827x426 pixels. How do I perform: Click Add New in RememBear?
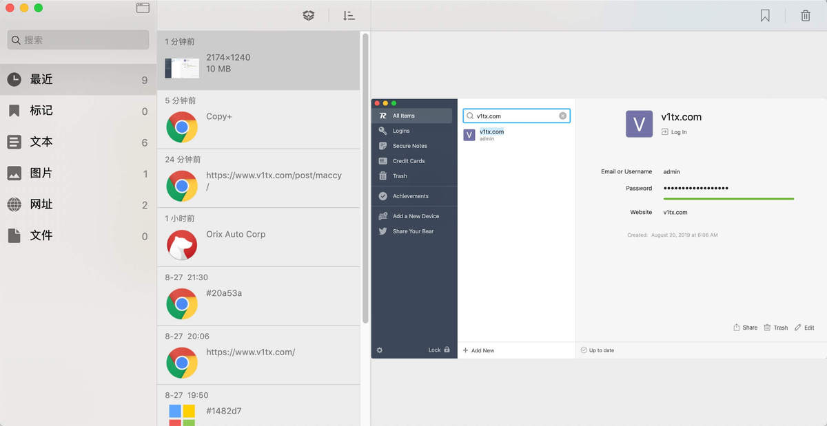pyautogui.click(x=479, y=350)
